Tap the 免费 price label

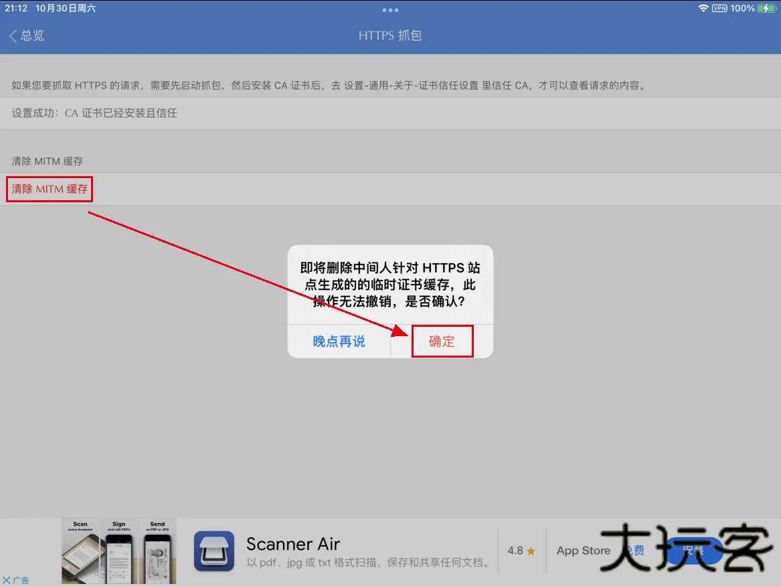click(x=634, y=550)
